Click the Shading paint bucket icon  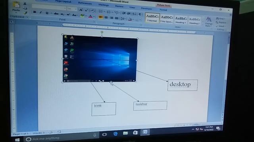130,19
